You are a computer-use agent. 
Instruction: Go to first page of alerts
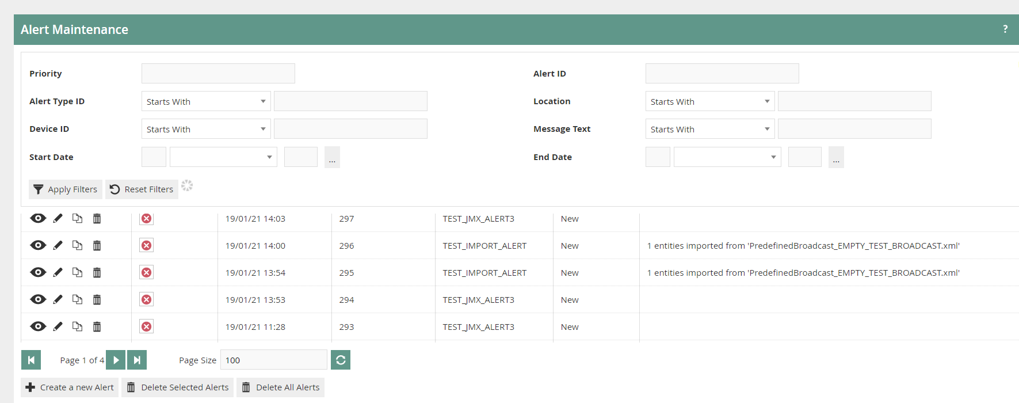pyautogui.click(x=31, y=360)
